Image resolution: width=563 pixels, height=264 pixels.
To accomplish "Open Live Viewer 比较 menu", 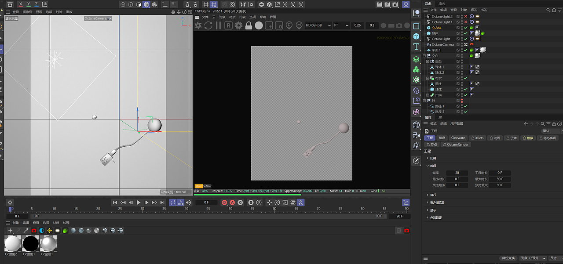I will pyautogui.click(x=242, y=17).
